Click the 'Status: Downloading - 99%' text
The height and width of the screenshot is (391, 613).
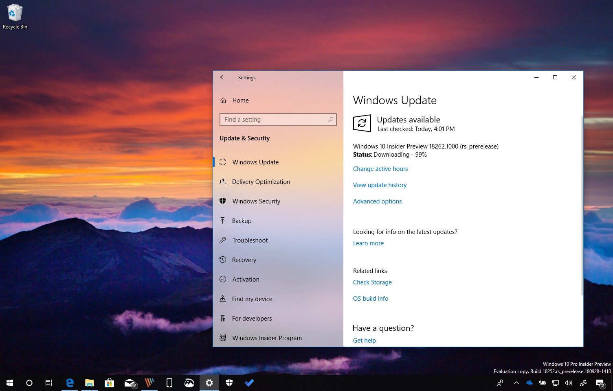point(390,155)
